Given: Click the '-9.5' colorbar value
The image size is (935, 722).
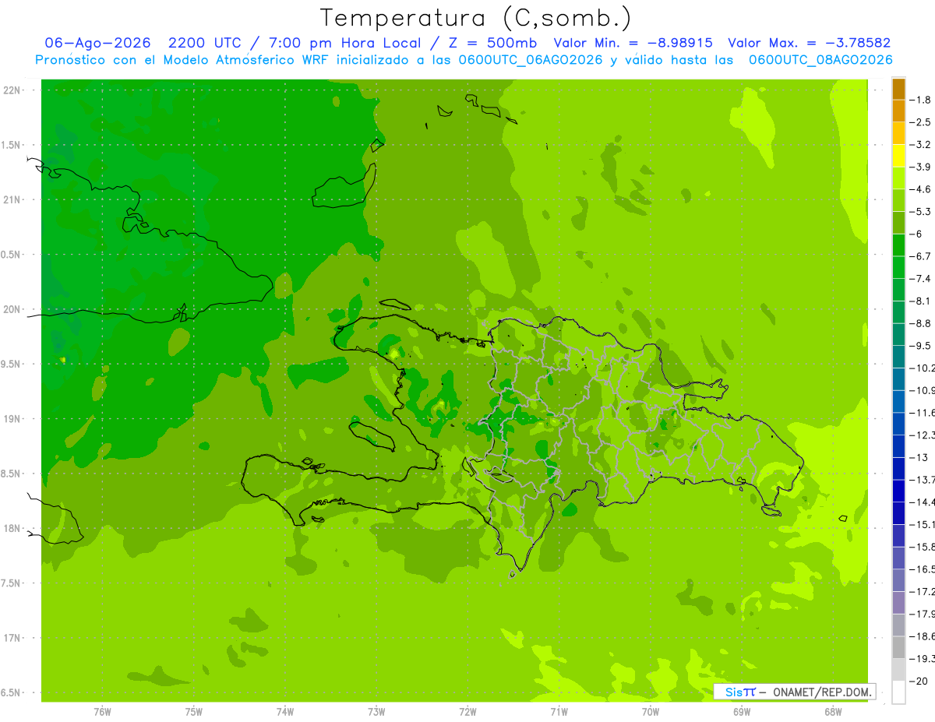Looking at the screenshot, I should click(x=920, y=346).
